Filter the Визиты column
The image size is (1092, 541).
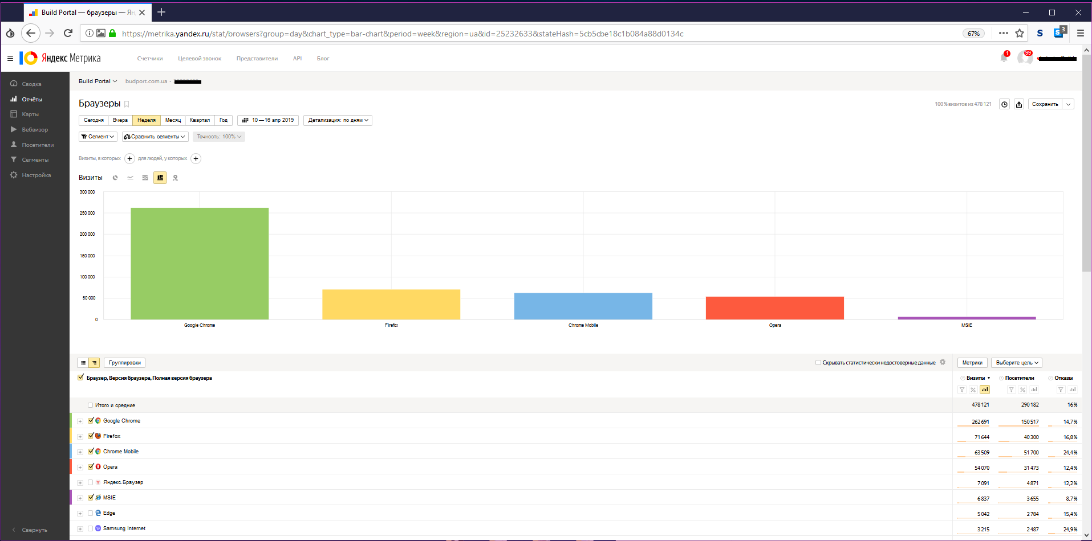(x=962, y=390)
